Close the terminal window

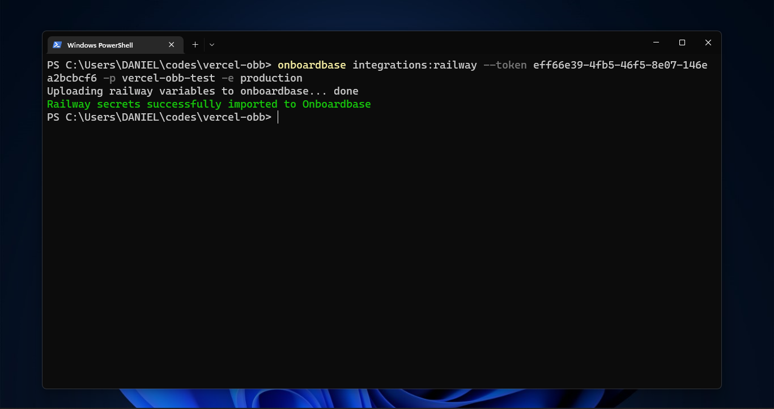pos(708,42)
